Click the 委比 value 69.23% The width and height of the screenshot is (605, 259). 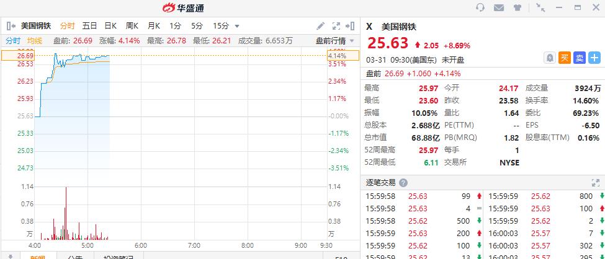pos(586,113)
